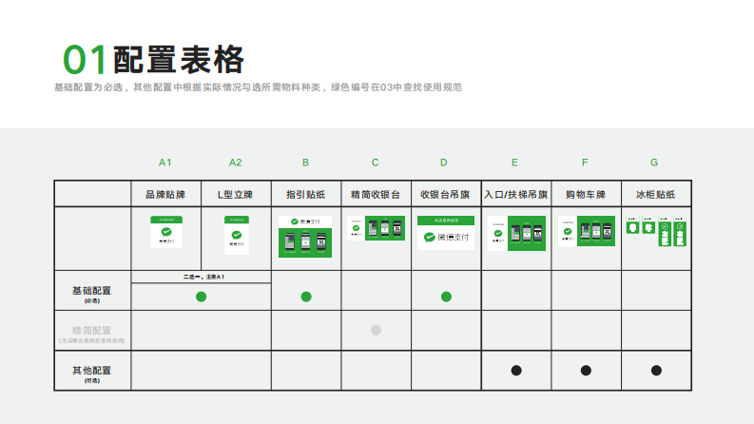Viewport: 754px width, 424px height.
Task: Click the 冰柜贴纸 sticker set image
Action: click(x=656, y=231)
